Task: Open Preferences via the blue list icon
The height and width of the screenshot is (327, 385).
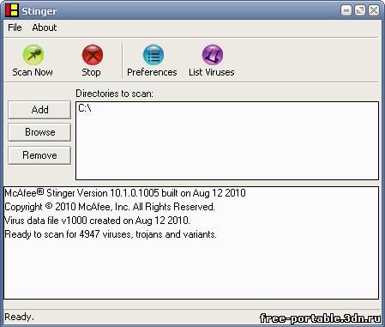Action: tap(153, 55)
